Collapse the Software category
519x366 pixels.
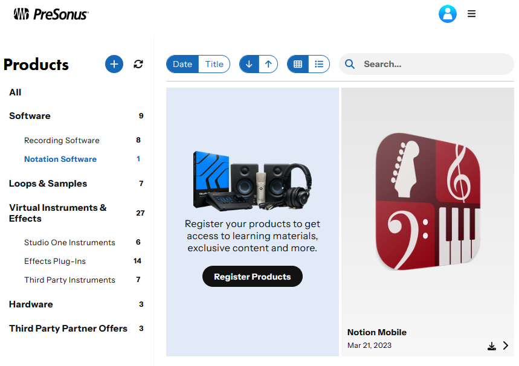[30, 116]
